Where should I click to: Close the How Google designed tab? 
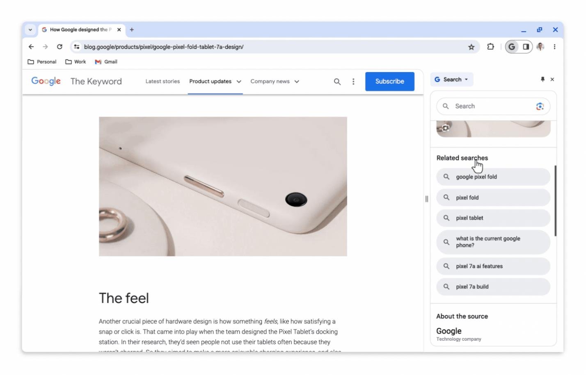coord(119,30)
